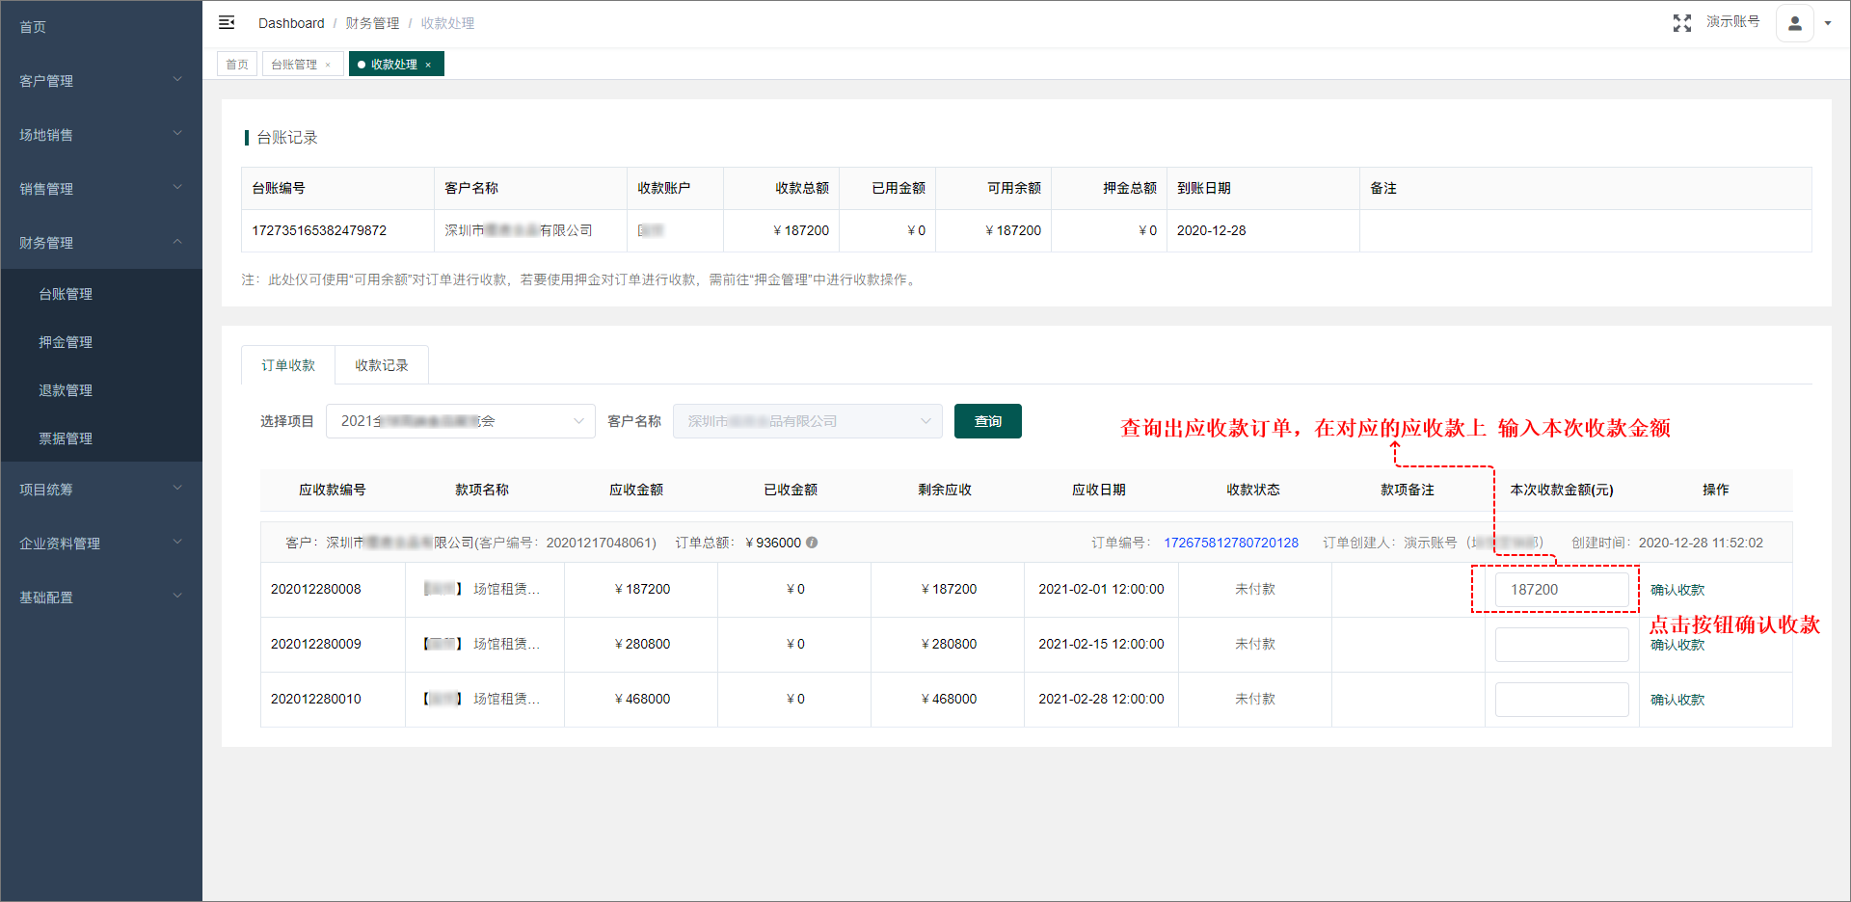Switch to 订单收款 tab

pyautogui.click(x=288, y=365)
